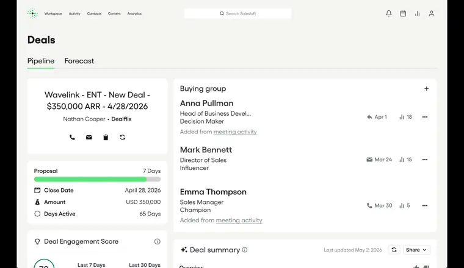The width and height of the screenshot is (464, 268).
Task: Click Anna Pullman's engagement score 18
Action: point(405,117)
